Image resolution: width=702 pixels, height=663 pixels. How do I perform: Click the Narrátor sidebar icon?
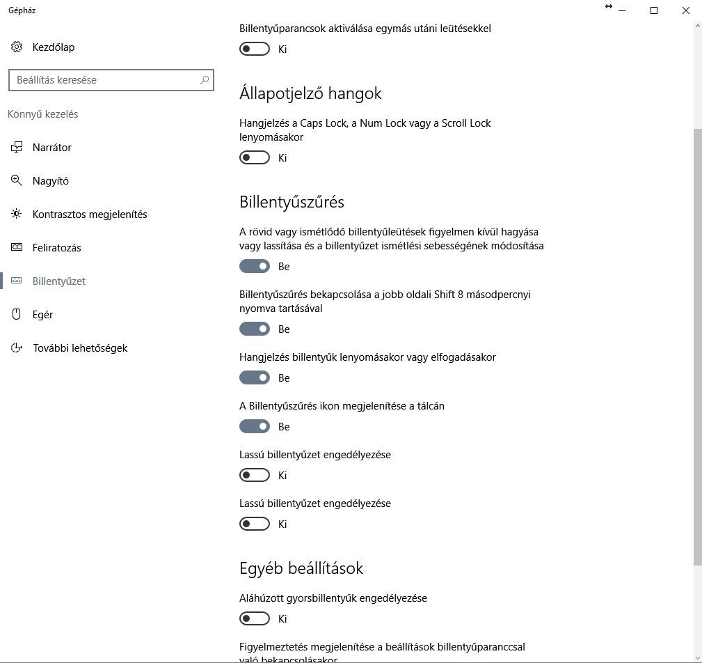(x=17, y=147)
